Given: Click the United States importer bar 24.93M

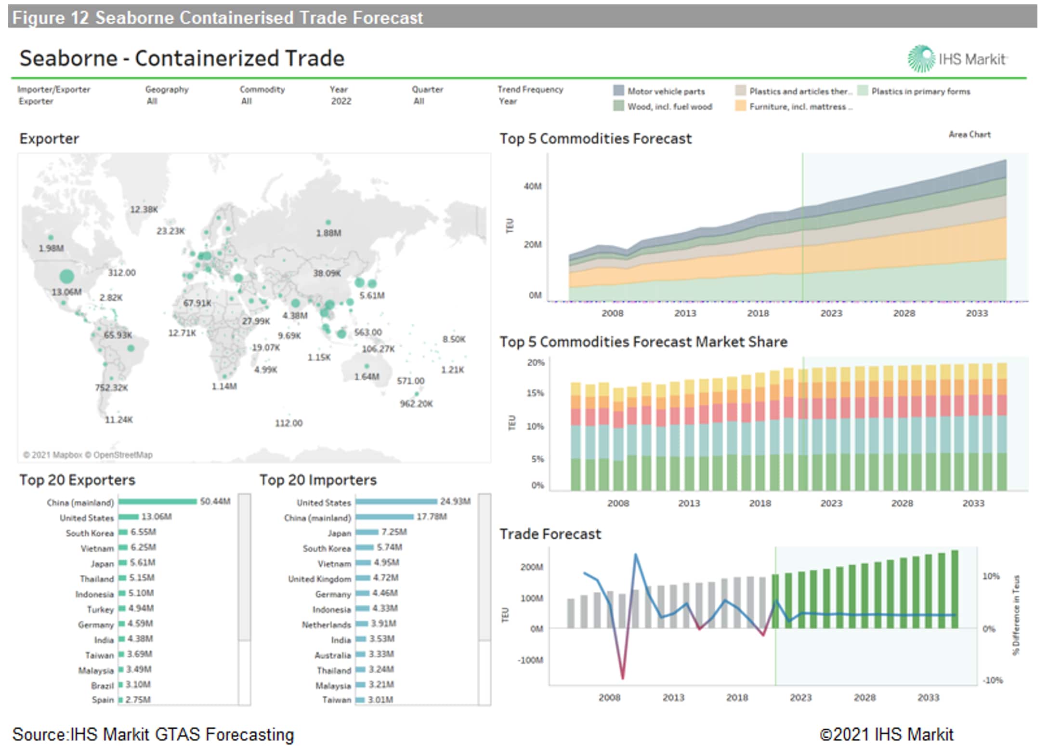Looking at the screenshot, I should 396,502.
